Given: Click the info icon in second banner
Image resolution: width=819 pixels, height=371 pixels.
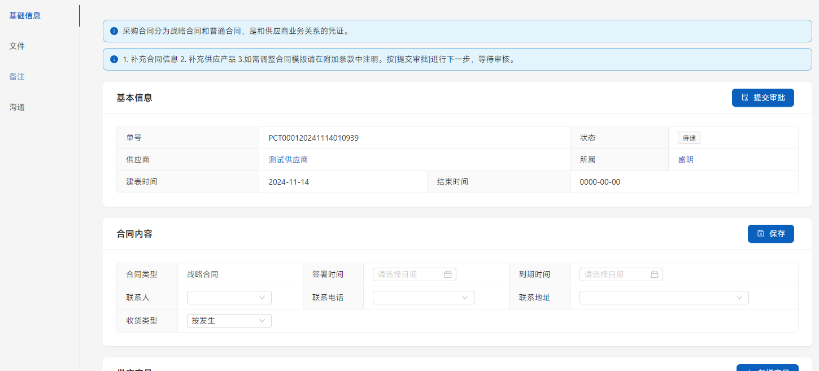Looking at the screenshot, I should click(x=114, y=59).
